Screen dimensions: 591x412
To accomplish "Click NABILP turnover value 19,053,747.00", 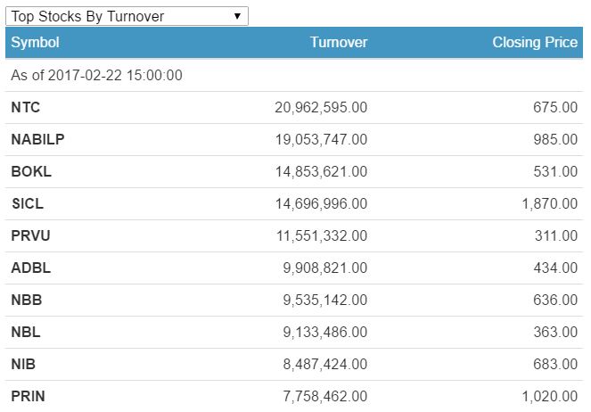I will (x=321, y=140).
